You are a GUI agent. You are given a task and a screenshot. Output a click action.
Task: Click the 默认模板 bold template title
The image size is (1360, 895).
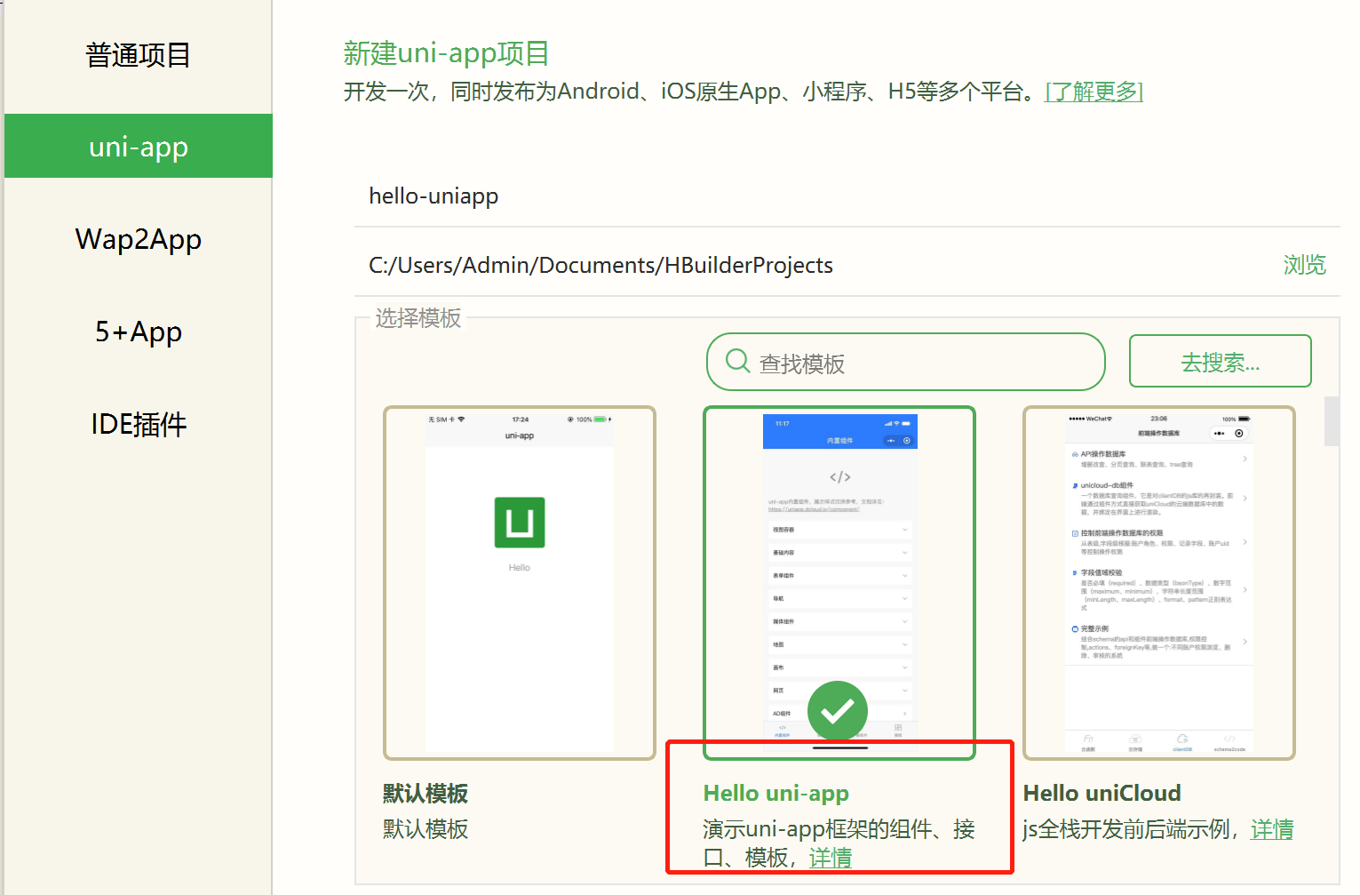point(425,793)
